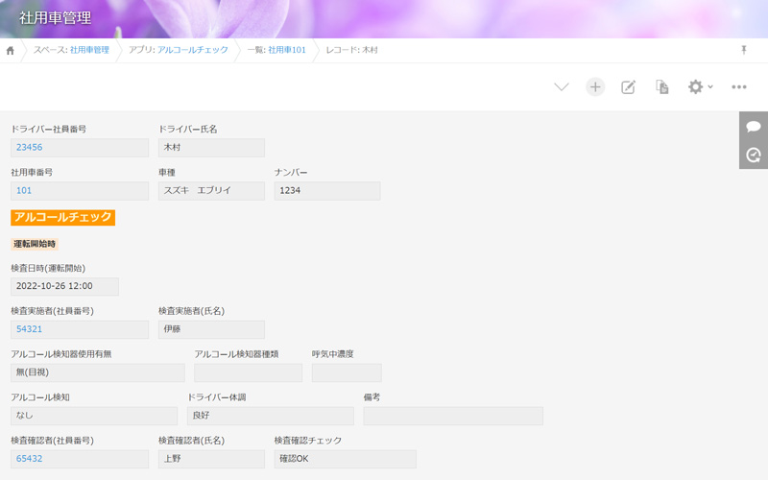This screenshot has height=480, width=768.
Task: Add a new record with plus icon
Action: 595,87
